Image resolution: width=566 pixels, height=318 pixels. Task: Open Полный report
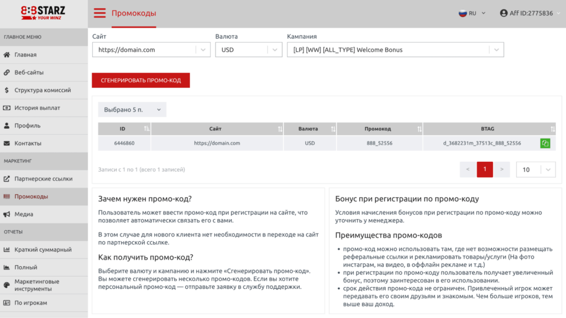tap(44, 267)
